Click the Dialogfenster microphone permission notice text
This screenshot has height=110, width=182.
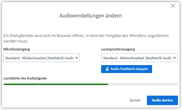[x=86, y=38]
